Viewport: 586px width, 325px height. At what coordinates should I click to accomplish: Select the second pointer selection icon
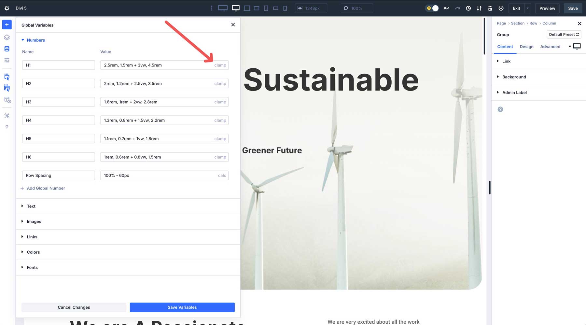[x=7, y=88]
